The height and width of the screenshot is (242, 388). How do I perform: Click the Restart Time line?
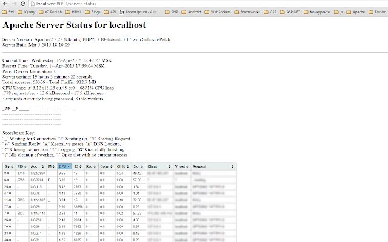[53, 66]
